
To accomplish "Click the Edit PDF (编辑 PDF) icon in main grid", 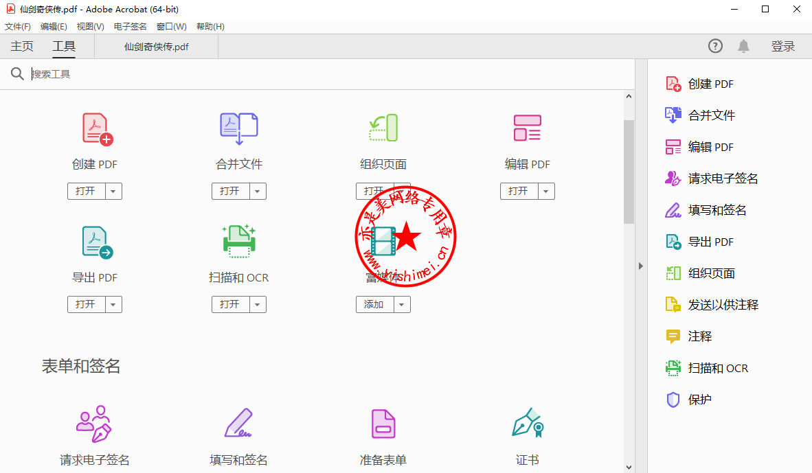I will [x=527, y=128].
